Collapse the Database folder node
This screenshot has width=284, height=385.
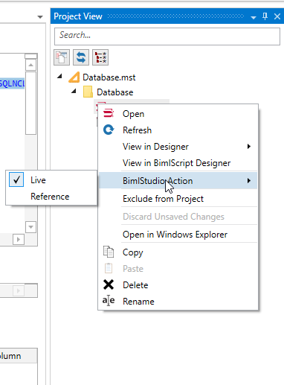74,91
